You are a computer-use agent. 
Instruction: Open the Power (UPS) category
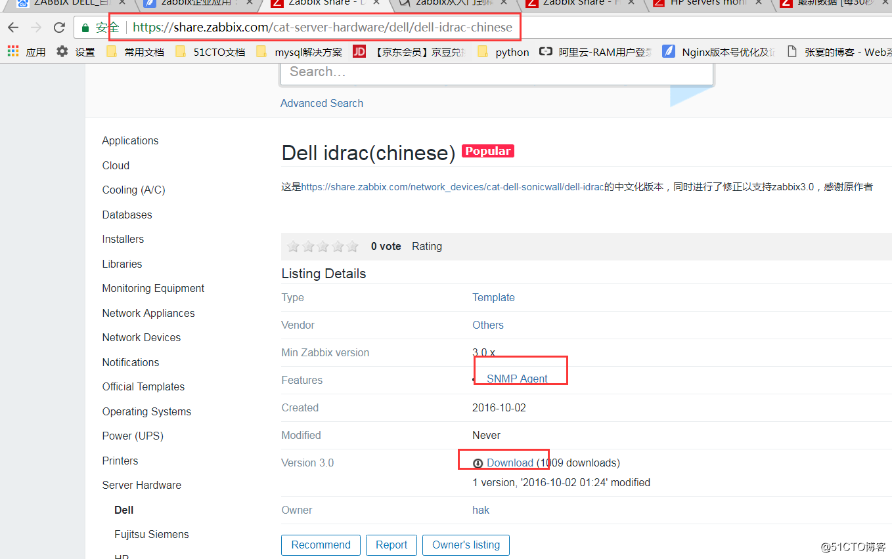[x=133, y=436]
